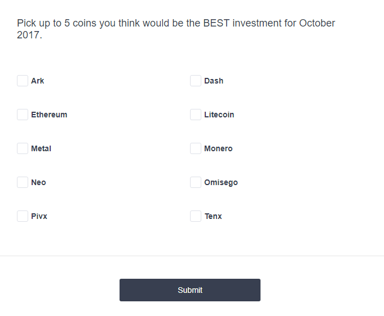Click the poll question about October 2017
384x316 pixels.
pos(176,29)
